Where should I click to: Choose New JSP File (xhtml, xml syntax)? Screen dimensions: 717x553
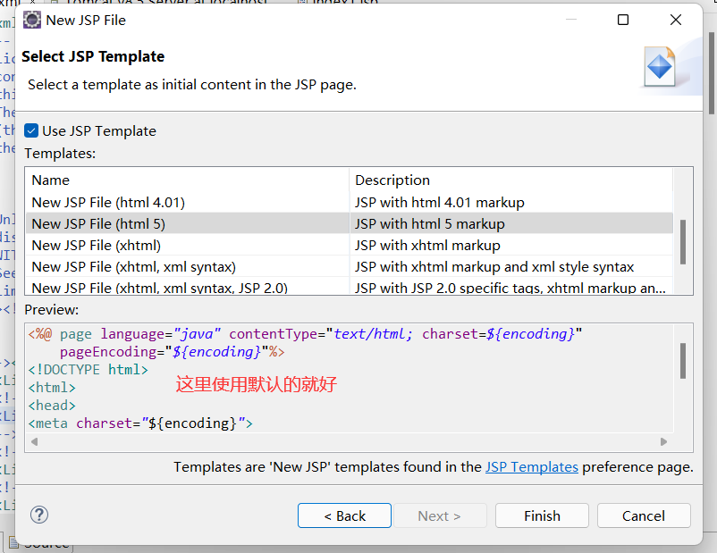pyautogui.click(x=133, y=266)
